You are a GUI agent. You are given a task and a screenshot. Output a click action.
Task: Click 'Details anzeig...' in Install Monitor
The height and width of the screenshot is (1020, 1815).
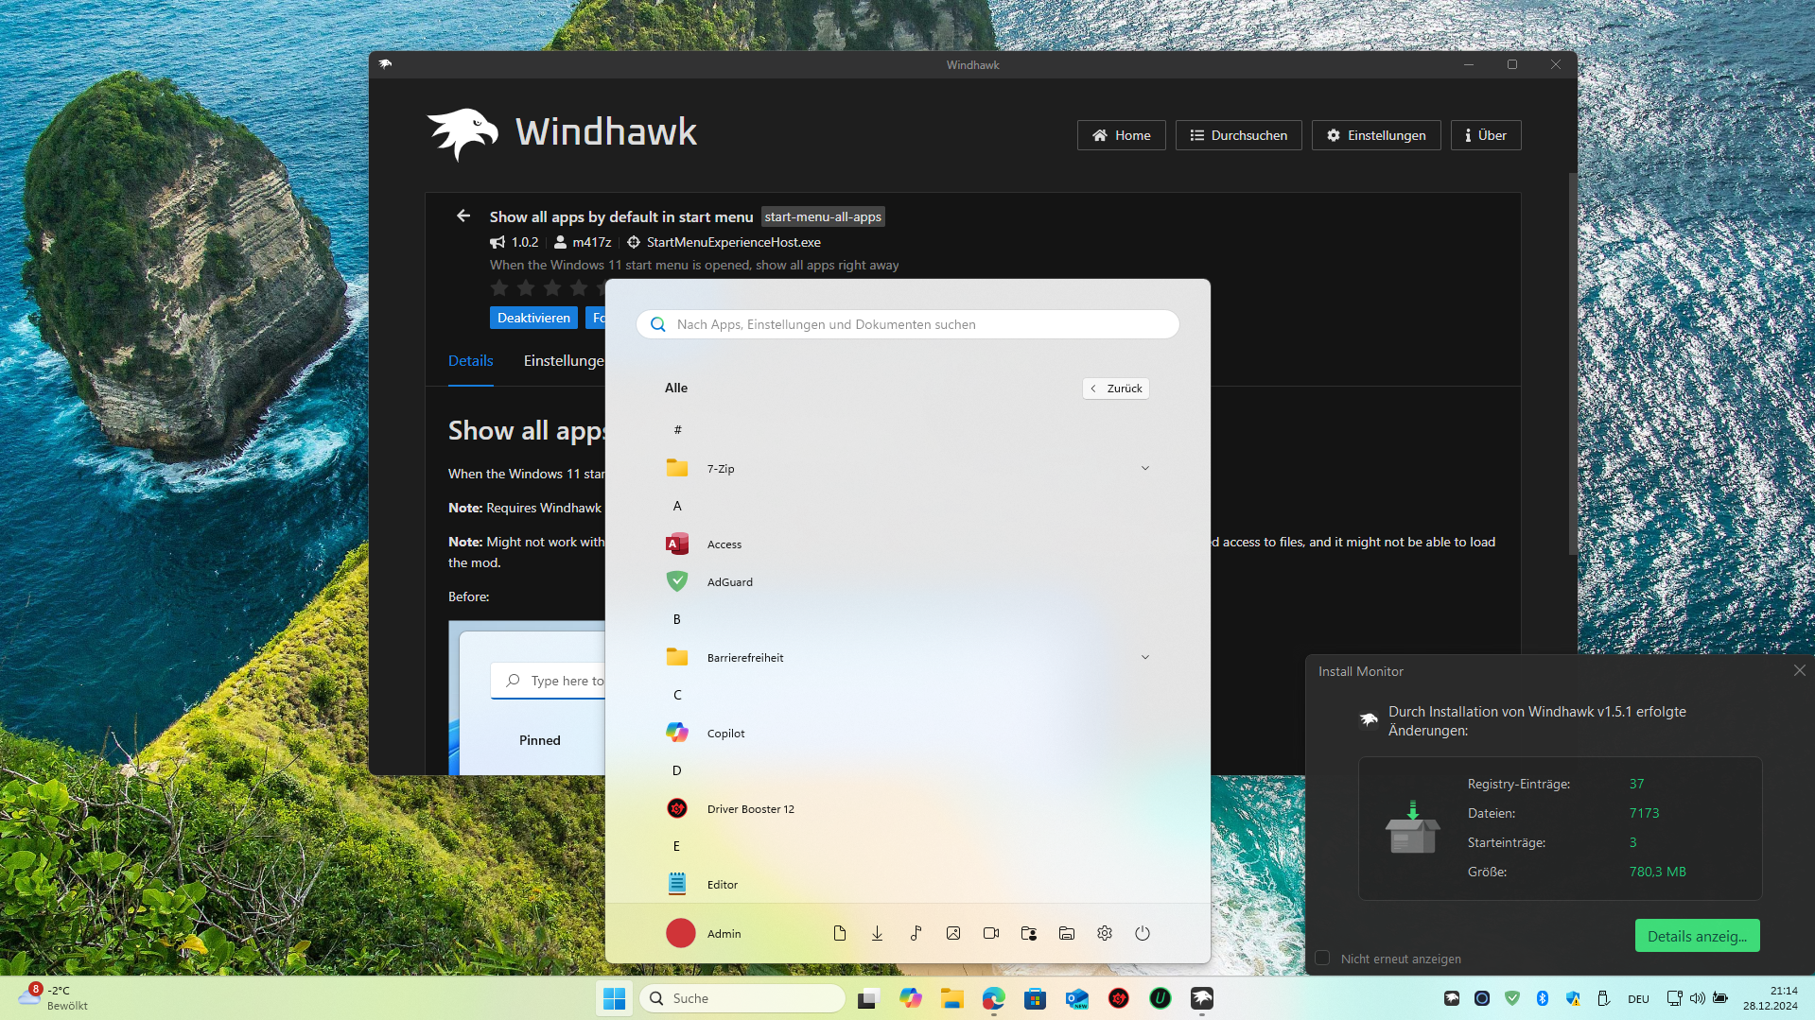[1697, 936]
